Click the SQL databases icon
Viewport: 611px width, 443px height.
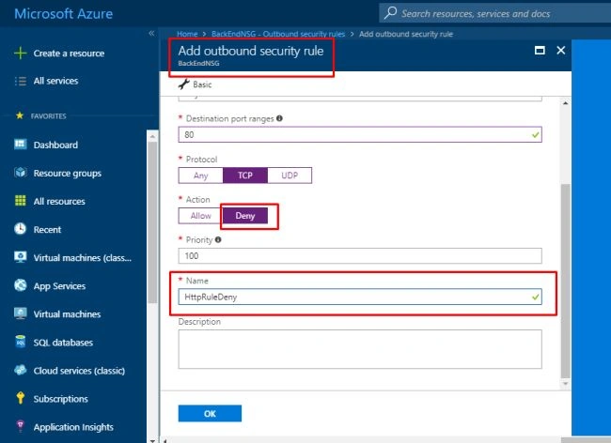click(21, 342)
